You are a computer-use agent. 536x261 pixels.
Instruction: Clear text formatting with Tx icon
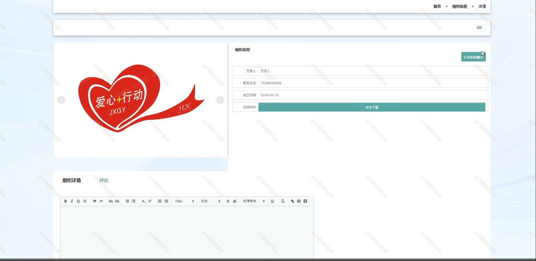tap(283, 201)
